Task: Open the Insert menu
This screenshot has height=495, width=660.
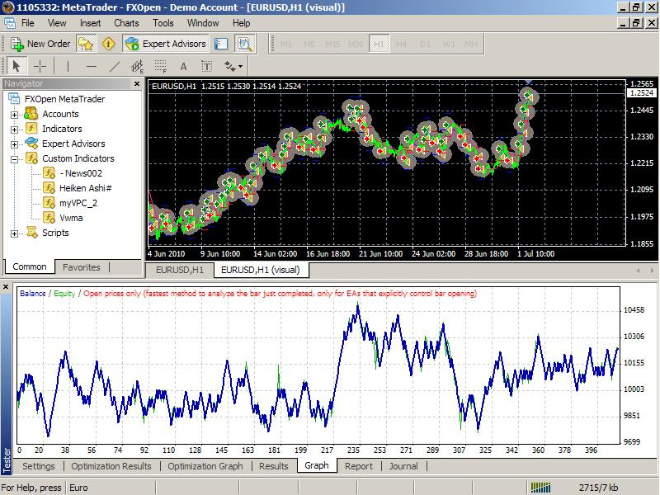Action: click(x=91, y=23)
